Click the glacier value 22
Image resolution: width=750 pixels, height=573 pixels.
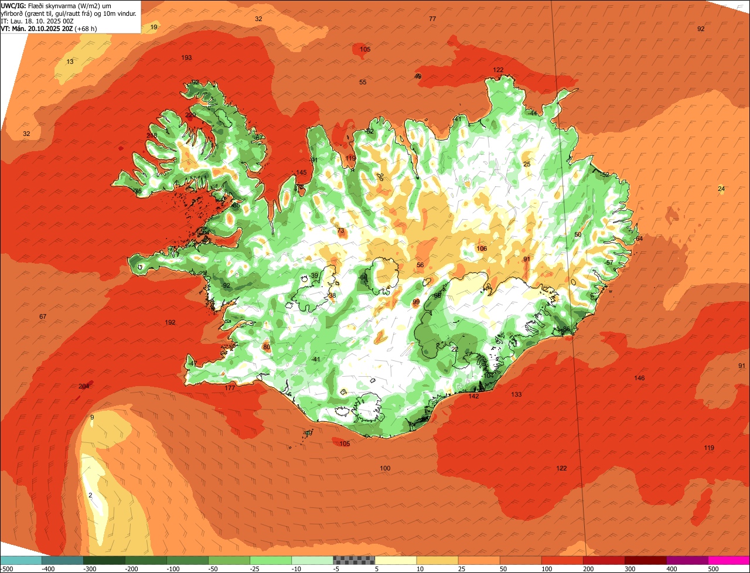454,349
